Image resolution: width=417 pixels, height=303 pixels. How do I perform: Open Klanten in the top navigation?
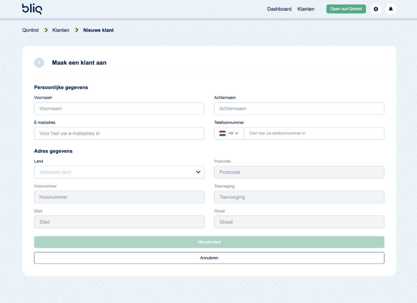(306, 9)
